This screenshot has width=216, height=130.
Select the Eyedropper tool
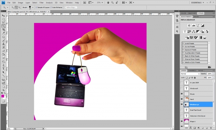(3, 33)
